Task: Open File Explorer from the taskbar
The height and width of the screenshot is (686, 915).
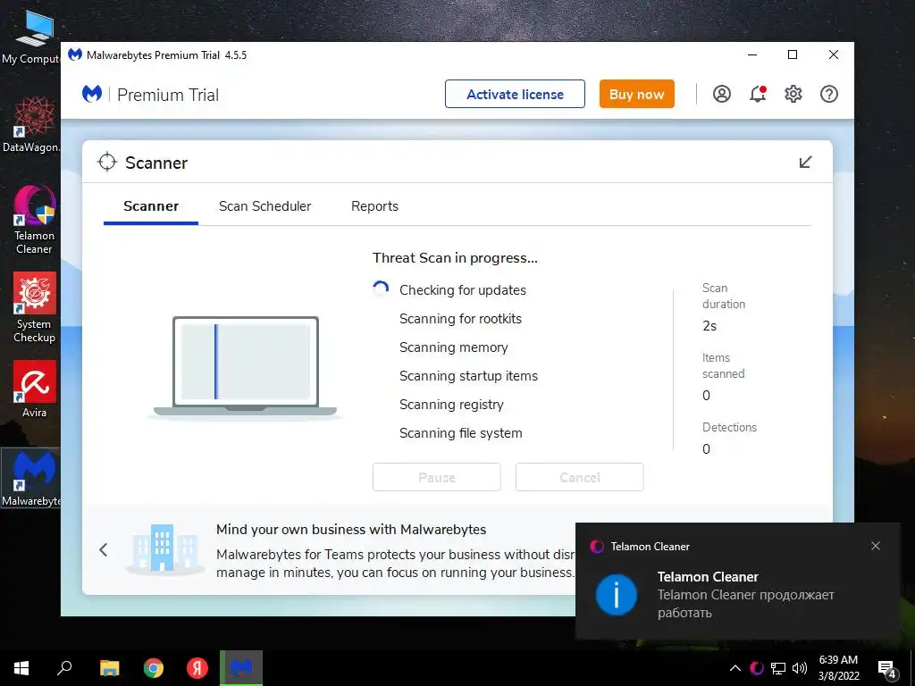Action: click(109, 668)
